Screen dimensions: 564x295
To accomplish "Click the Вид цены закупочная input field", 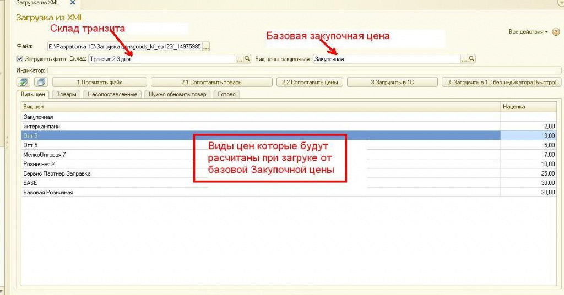I will pyautogui.click(x=387, y=59).
